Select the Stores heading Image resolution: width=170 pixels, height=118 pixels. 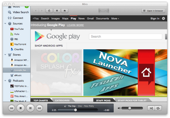click(x=17, y=55)
